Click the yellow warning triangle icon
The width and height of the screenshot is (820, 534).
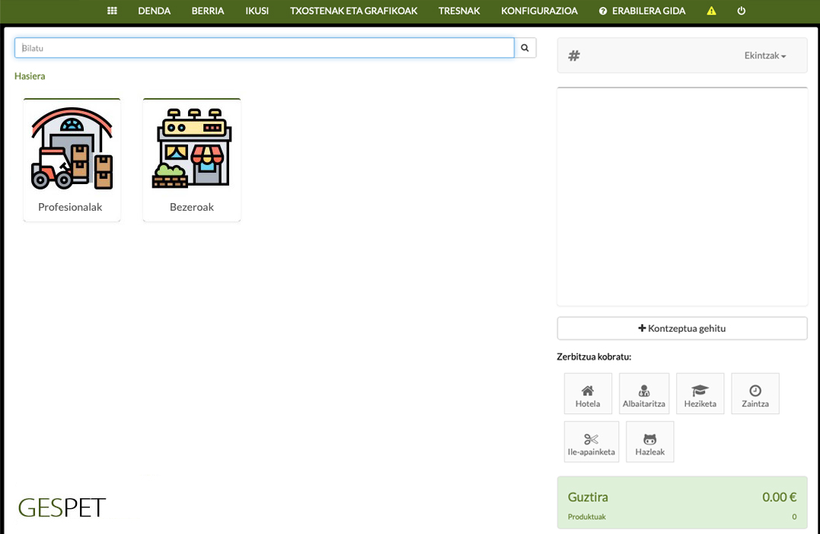click(711, 11)
